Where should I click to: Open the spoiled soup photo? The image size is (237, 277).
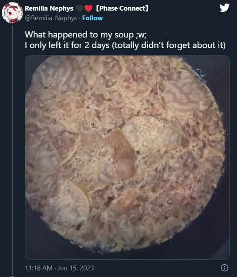coord(127,157)
